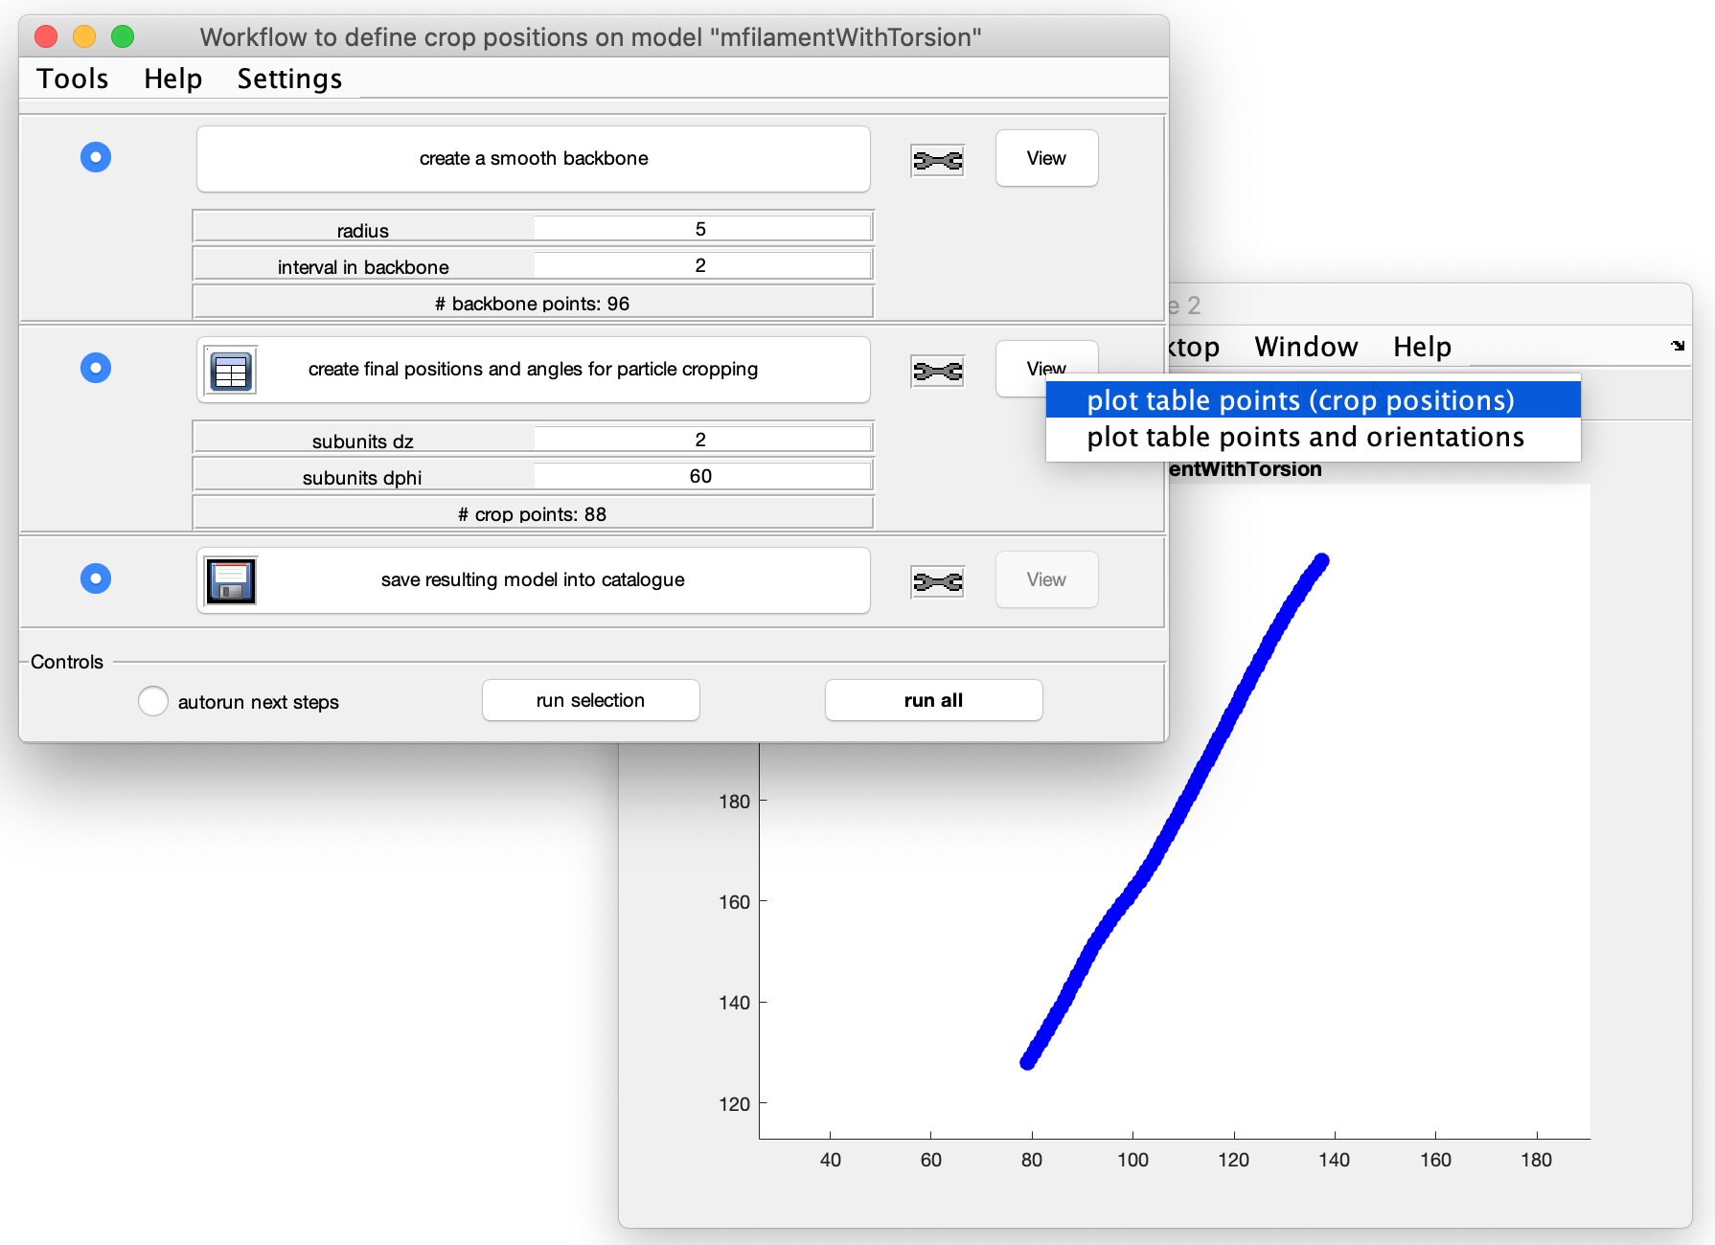
Task: Choose plot table points and orientations
Action: [1313, 437]
